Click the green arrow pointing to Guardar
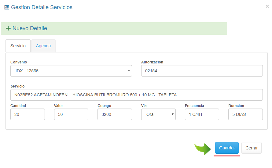The image size is (272, 168). coord(203,148)
